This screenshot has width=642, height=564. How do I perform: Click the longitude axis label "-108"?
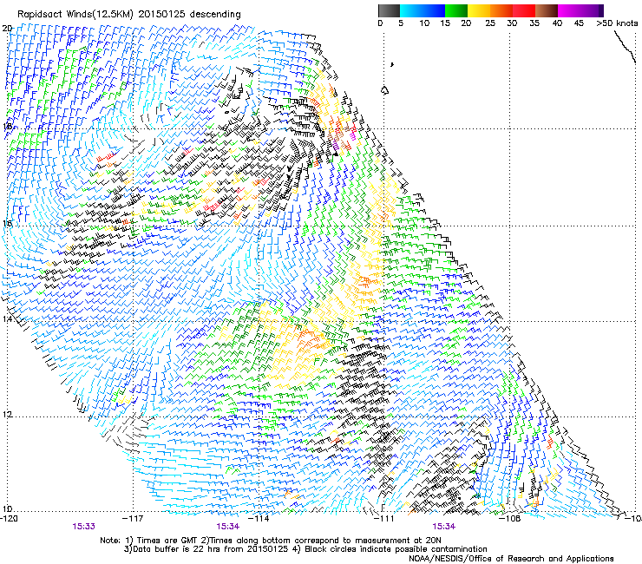pyautogui.click(x=510, y=519)
